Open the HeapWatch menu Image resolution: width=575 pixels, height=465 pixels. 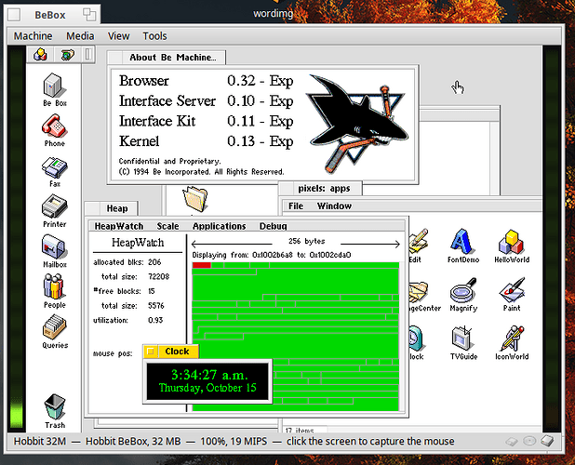click(x=119, y=226)
